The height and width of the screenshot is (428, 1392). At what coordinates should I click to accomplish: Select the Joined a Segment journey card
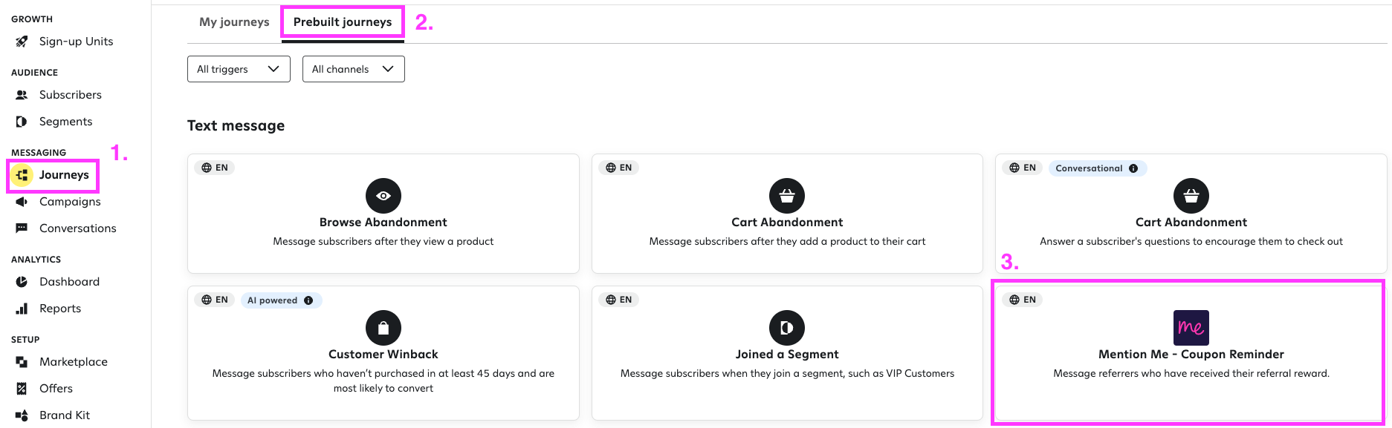click(787, 353)
